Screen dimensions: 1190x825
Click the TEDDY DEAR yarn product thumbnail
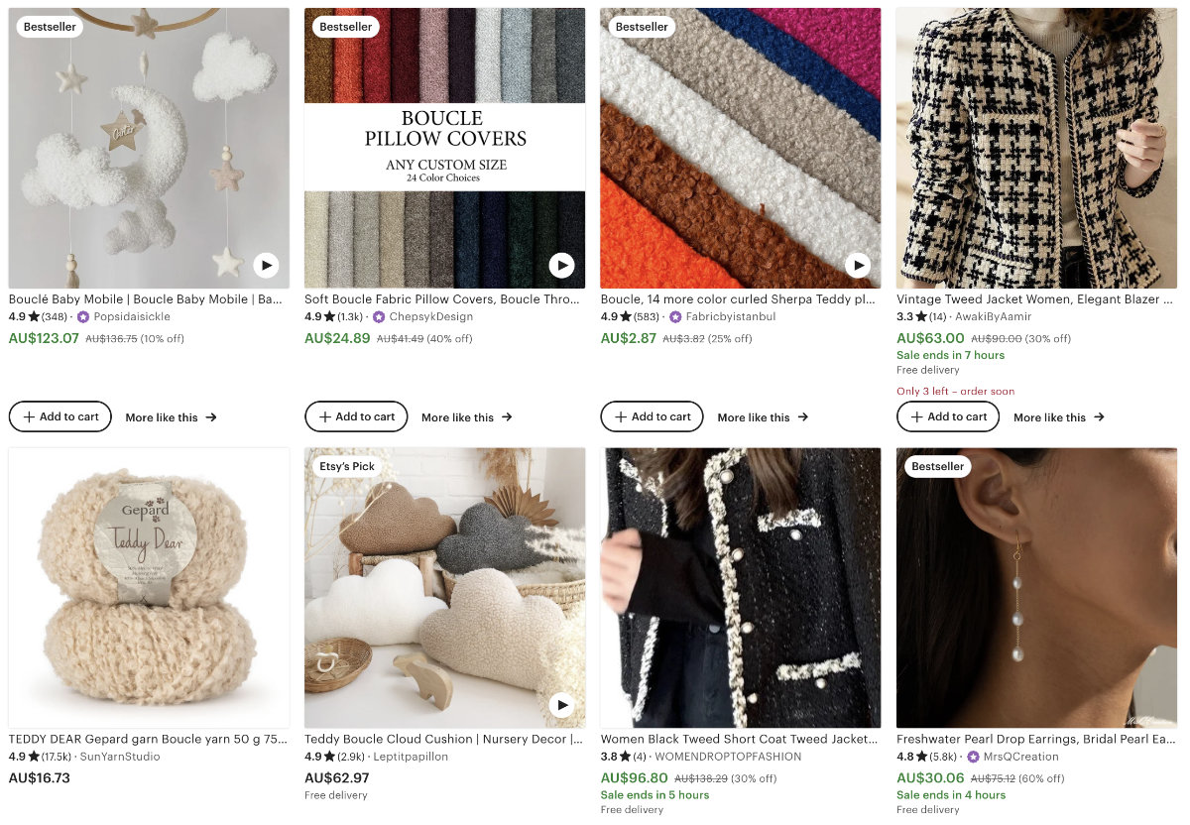tap(149, 587)
